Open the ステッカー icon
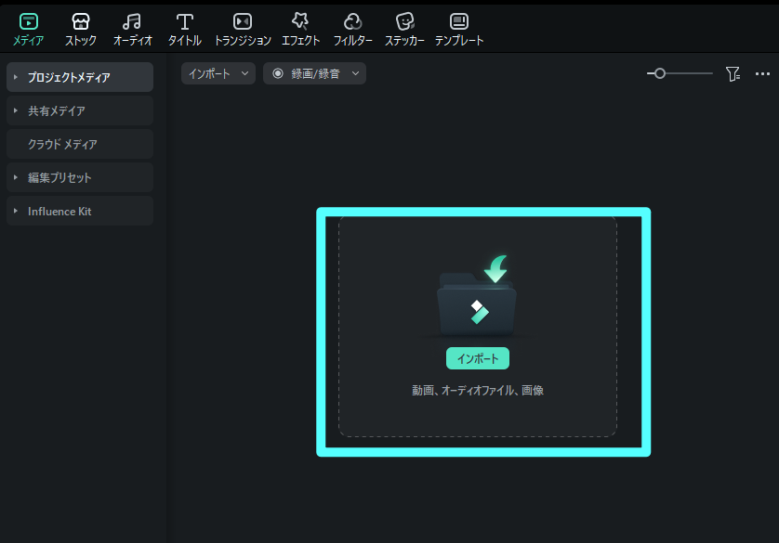This screenshot has height=543, width=779. pos(404,21)
